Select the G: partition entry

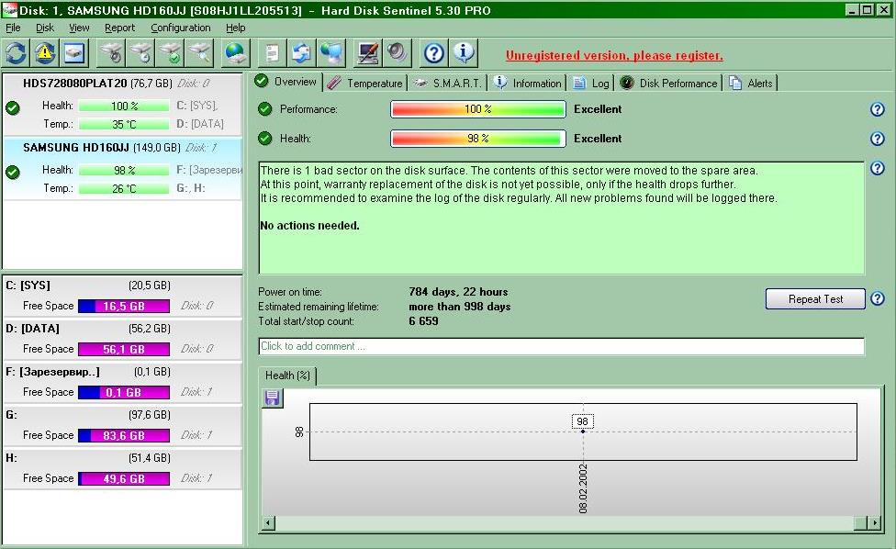click(x=122, y=426)
